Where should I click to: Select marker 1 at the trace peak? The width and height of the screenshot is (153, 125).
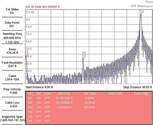click(142, 11)
